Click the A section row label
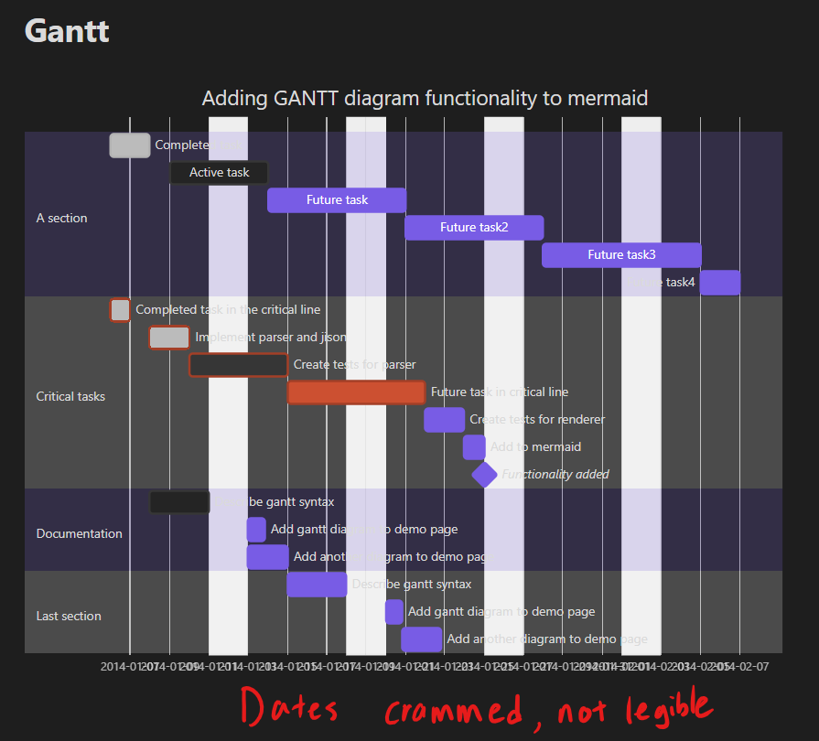The width and height of the screenshot is (819, 741). (x=61, y=218)
